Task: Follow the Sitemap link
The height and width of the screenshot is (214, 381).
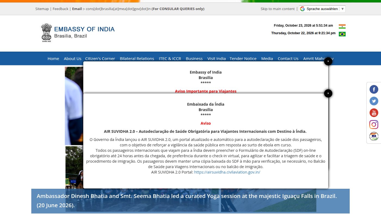Action: point(42,9)
